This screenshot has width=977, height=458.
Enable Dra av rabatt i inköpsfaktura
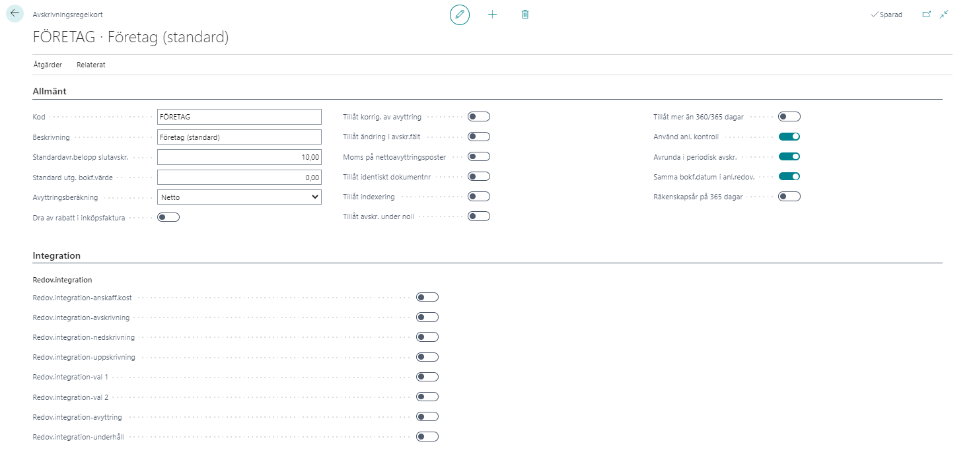168,217
